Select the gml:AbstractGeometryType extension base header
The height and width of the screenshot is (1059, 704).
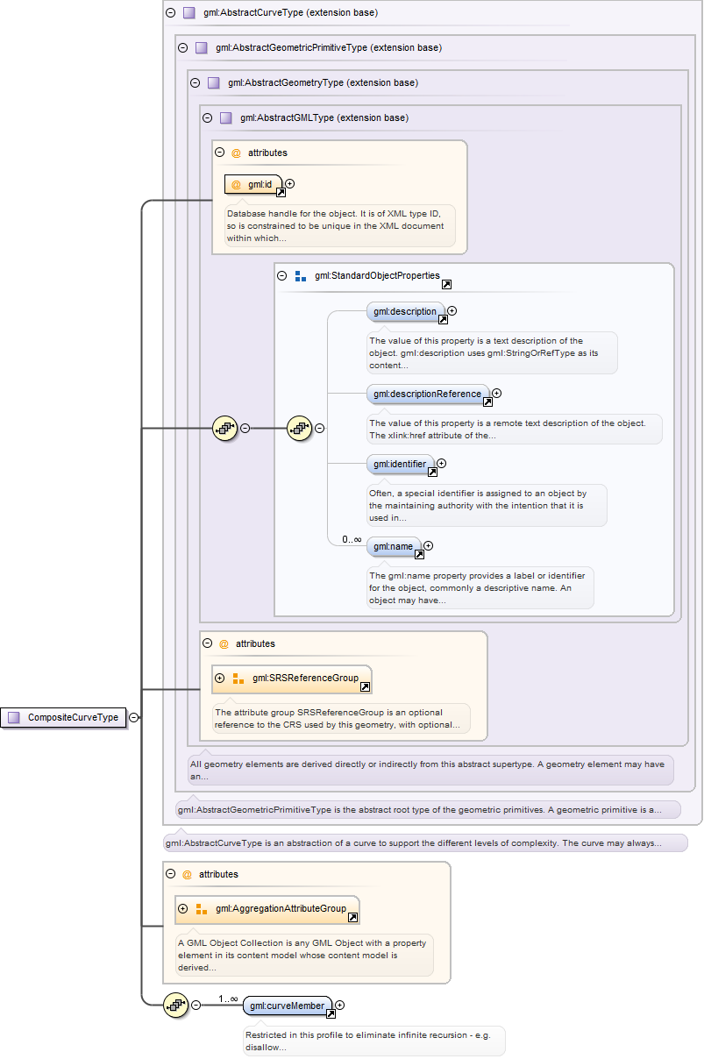pyautogui.click(x=322, y=82)
